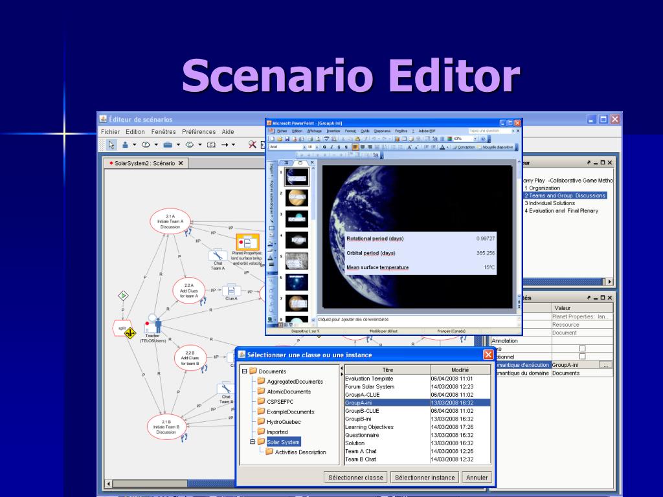The width and height of the screenshot is (663, 497).
Task: Maximize the lower properties panel
Action: (603, 298)
